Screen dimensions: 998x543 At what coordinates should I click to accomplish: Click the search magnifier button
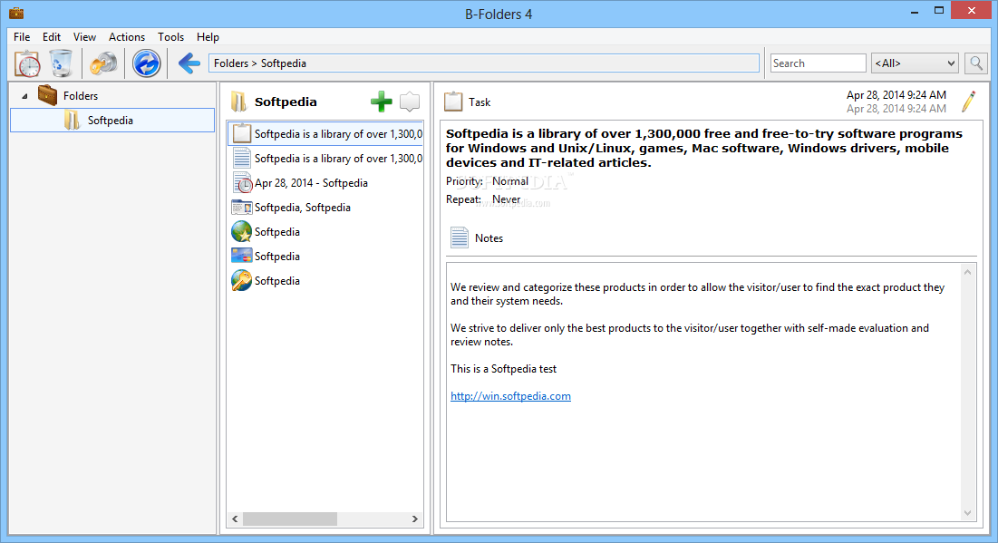[975, 63]
